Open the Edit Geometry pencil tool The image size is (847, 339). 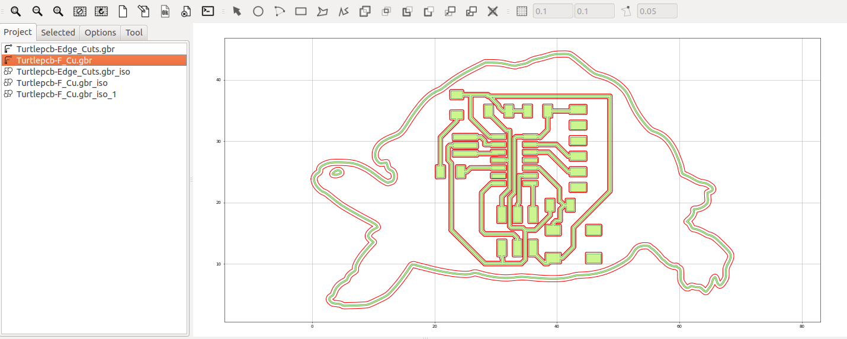tap(144, 11)
